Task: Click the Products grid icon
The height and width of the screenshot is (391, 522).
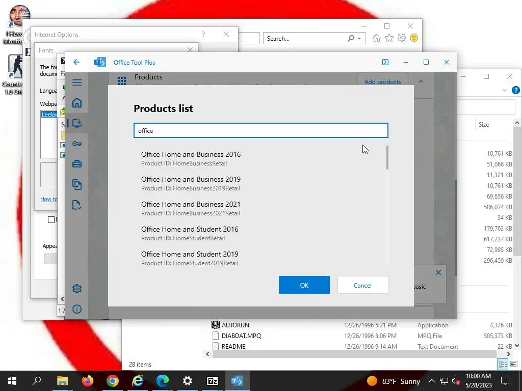Action: tap(121, 80)
